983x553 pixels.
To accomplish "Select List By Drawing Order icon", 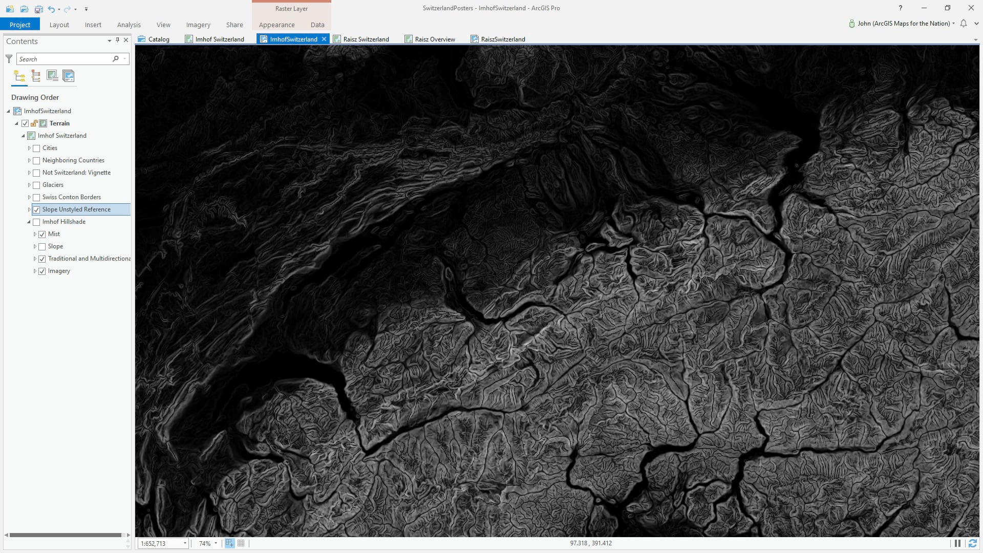I will tap(19, 76).
